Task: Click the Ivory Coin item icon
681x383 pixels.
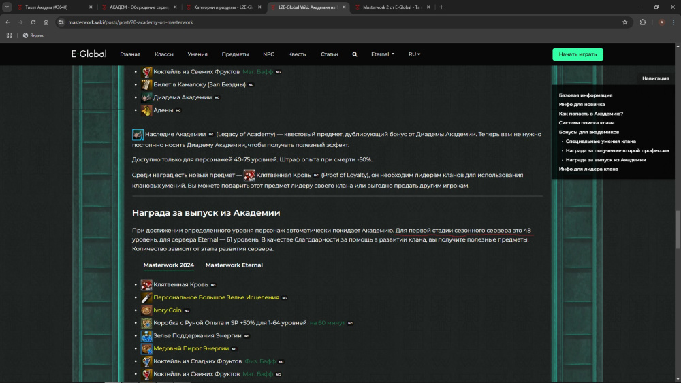Action: coord(146,310)
